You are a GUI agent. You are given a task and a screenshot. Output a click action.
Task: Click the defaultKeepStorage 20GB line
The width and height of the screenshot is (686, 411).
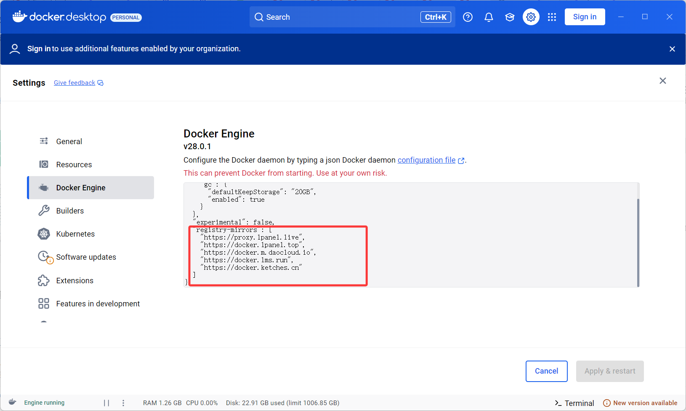(x=262, y=192)
